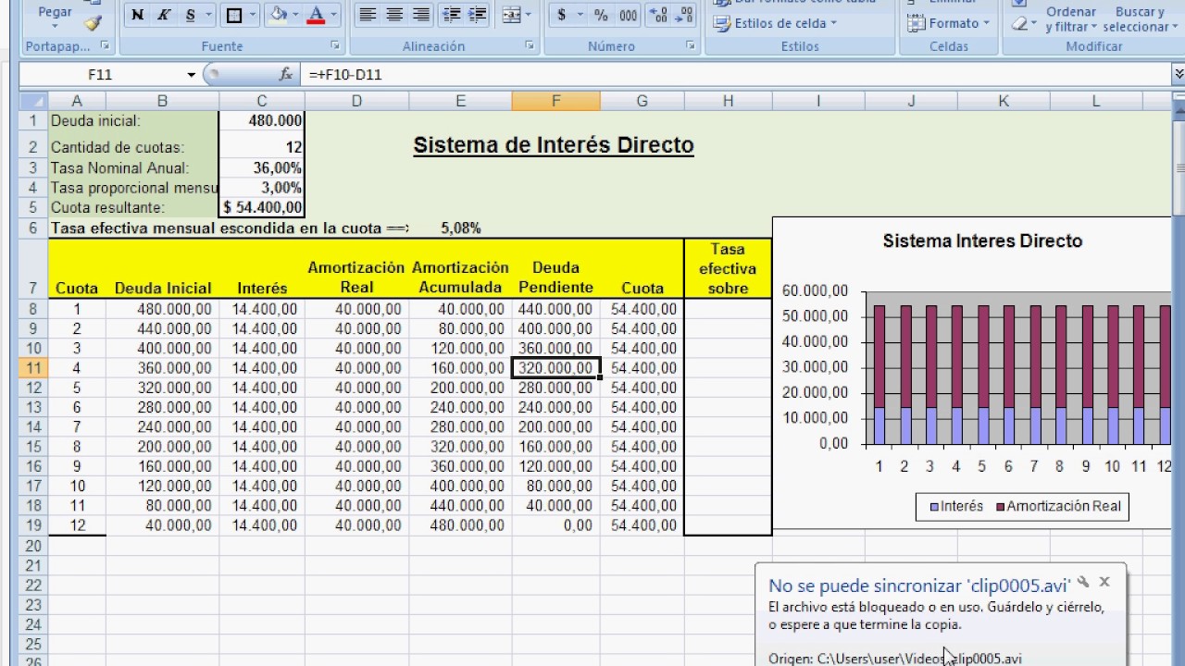The image size is (1185, 666).
Task: Apply underline (S) formatting
Action: [190, 15]
